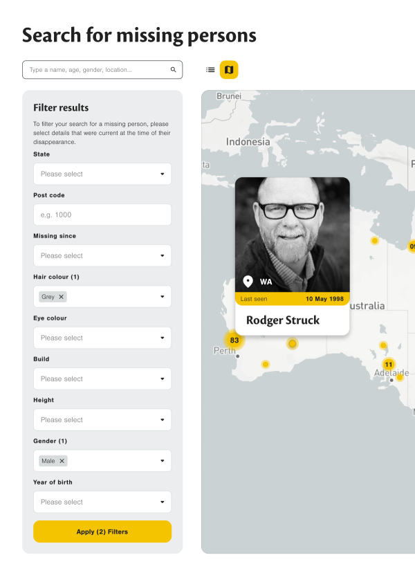Image resolution: width=415 pixels, height=564 pixels.
Task: Expand the Hair colour dropdown arrow
Action: coord(163,297)
